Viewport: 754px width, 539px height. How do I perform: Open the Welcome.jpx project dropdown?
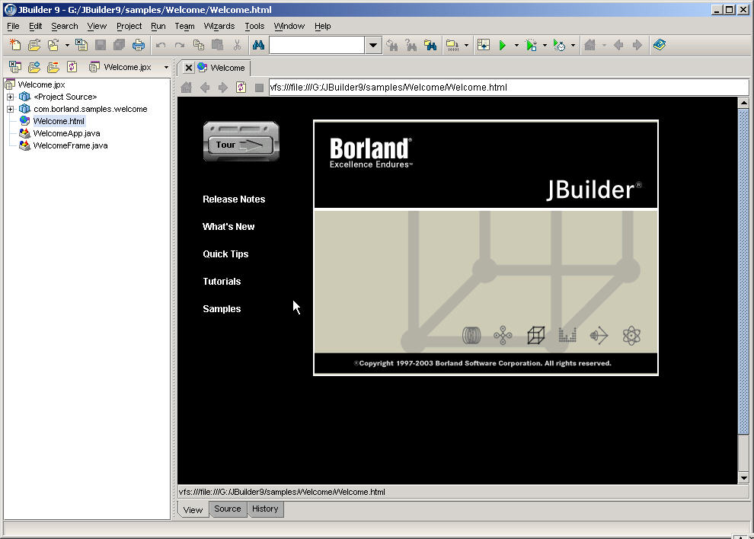166,68
